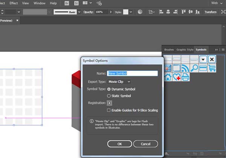
Task: Open the Export Type Movie Clip dropdown
Action: (x=119, y=81)
